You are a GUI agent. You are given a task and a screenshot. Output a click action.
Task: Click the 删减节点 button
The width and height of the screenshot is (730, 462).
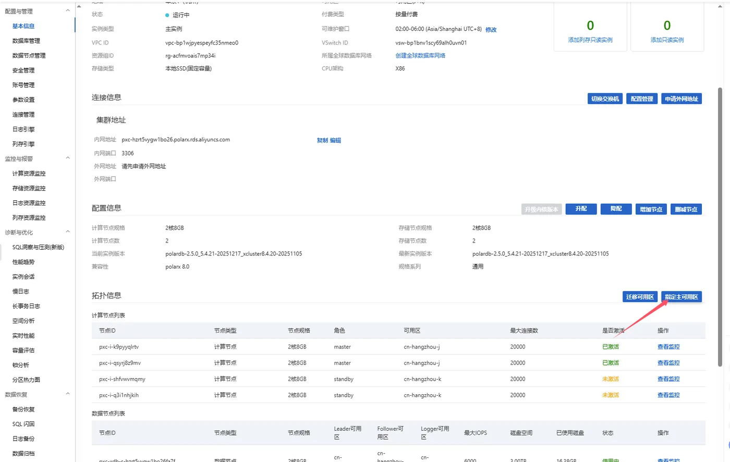tap(686, 209)
